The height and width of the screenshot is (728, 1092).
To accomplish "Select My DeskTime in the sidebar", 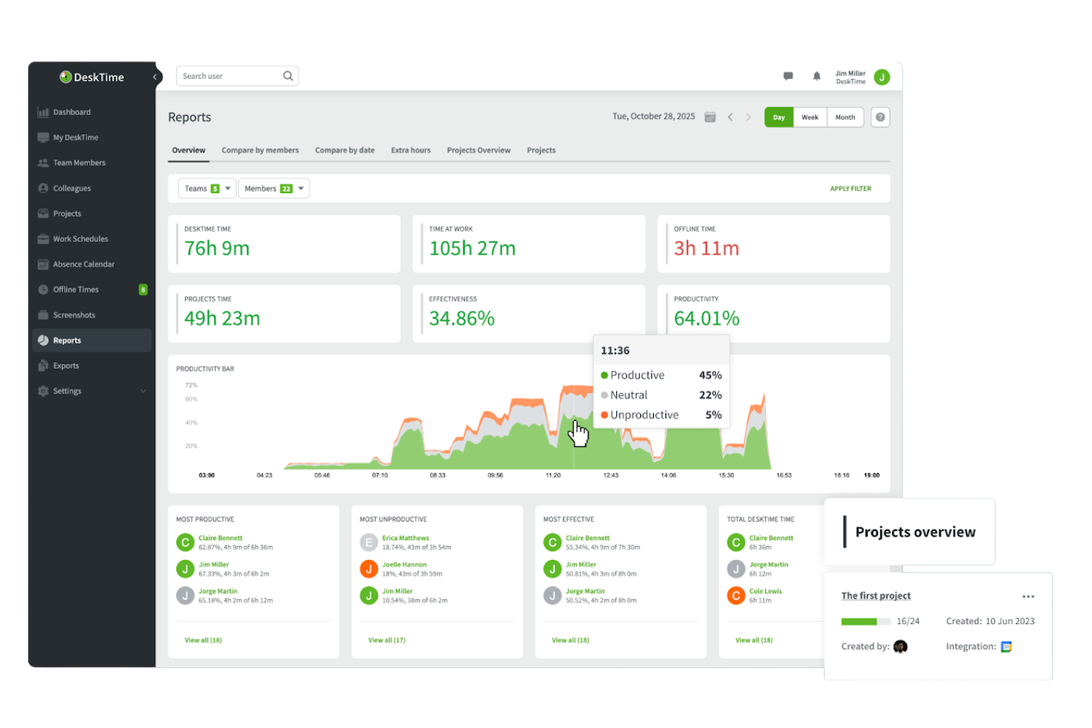I will tap(75, 137).
